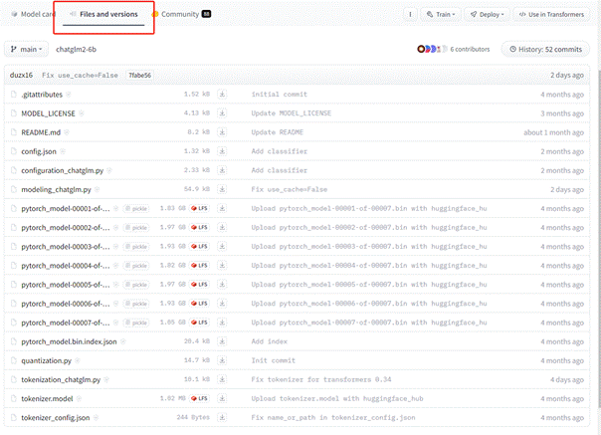Switch to the Model card tab
The image size is (601, 435).
[x=28, y=15]
